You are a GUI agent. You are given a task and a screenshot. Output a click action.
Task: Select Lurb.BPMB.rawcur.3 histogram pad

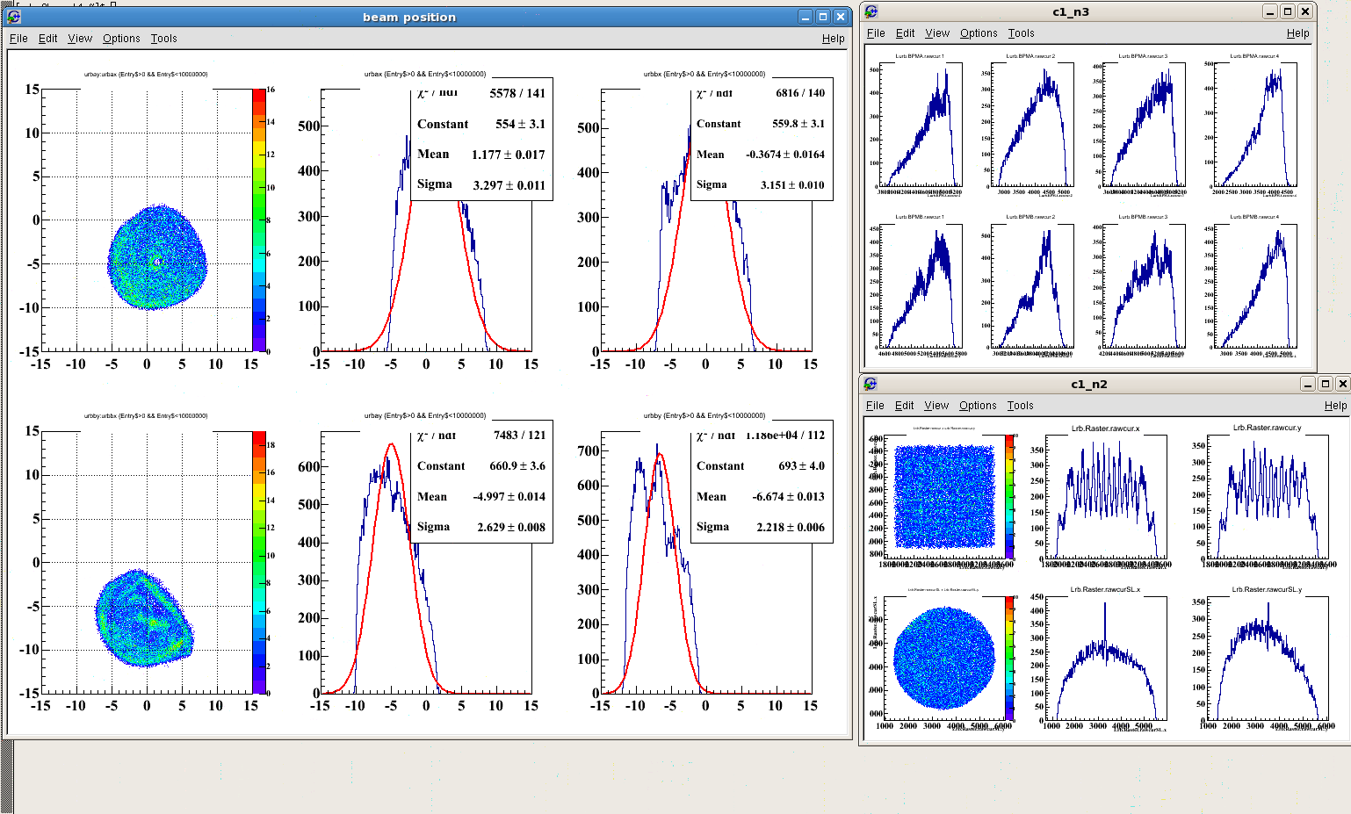tap(1143, 285)
